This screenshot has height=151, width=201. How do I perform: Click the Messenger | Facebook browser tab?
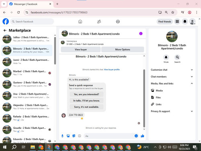tap(31, 4)
